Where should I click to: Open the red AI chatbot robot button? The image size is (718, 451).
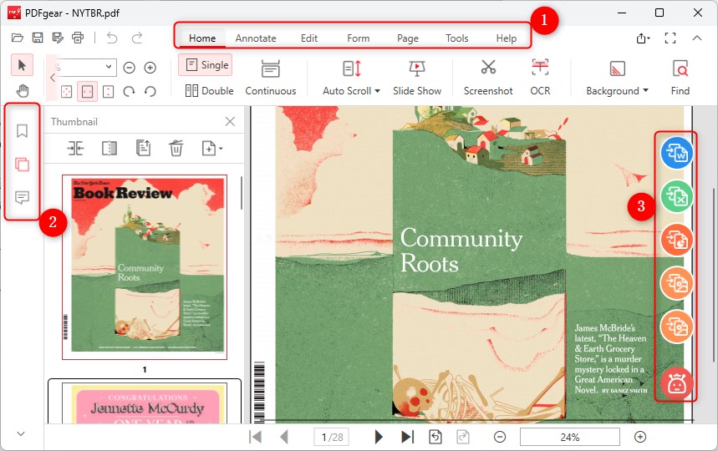point(676,383)
